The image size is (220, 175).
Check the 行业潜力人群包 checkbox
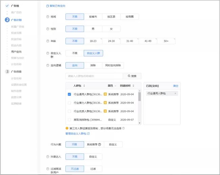pyautogui.click(x=69, y=103)
